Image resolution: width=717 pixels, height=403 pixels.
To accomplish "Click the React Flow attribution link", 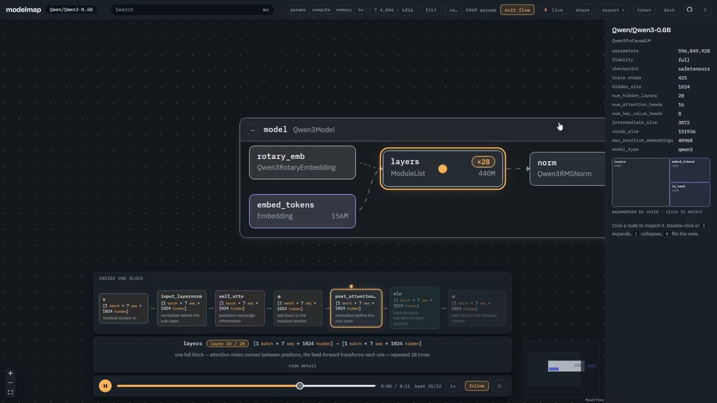I will click(x=594, y=400).
